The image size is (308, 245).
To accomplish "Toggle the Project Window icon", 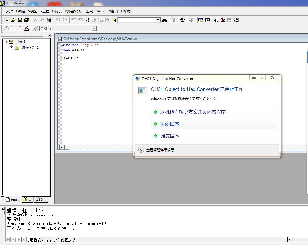I will tap(200, 20).
